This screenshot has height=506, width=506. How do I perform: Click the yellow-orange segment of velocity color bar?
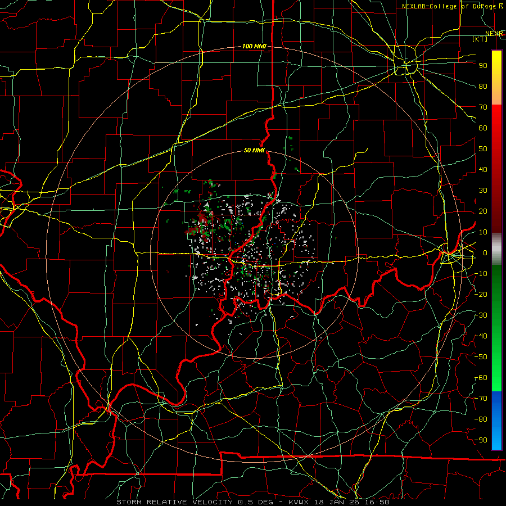pyautogui.click(x=496, y=78)
